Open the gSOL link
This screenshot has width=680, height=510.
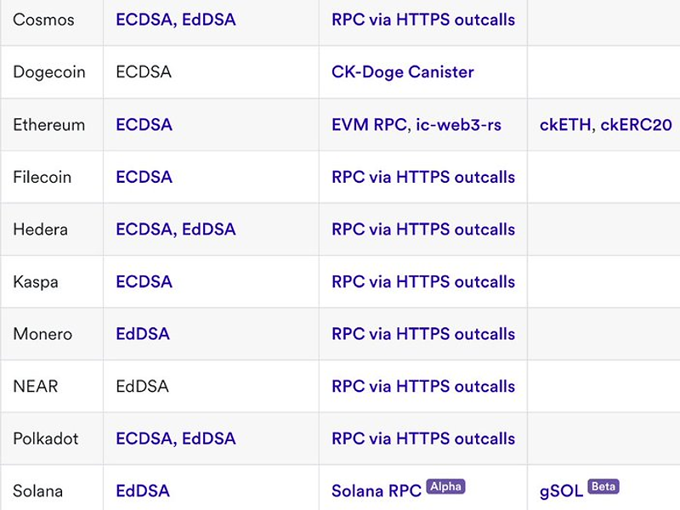561,491
